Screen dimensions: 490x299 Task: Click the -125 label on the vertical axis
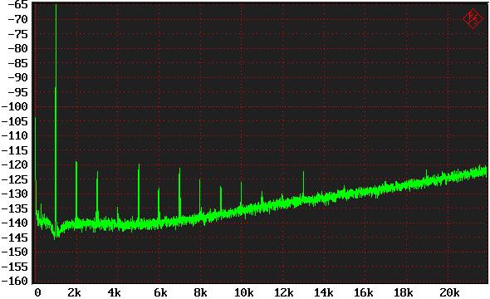click(15, 179)
